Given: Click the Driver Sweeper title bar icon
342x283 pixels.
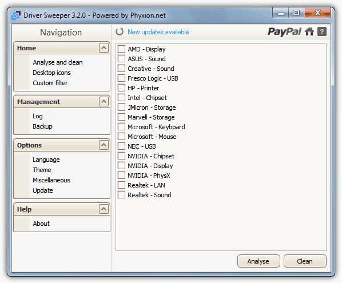Looking at the screenshot, I should [x=16, y=15].
